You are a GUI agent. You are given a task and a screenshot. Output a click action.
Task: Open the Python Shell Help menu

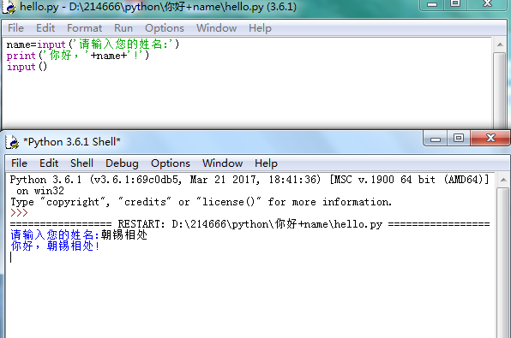(x=266, y=163)
